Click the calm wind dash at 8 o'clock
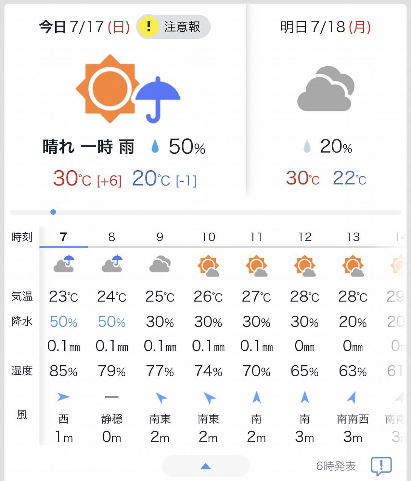Screen dimensions: 411x481 [x=112, y=397]
